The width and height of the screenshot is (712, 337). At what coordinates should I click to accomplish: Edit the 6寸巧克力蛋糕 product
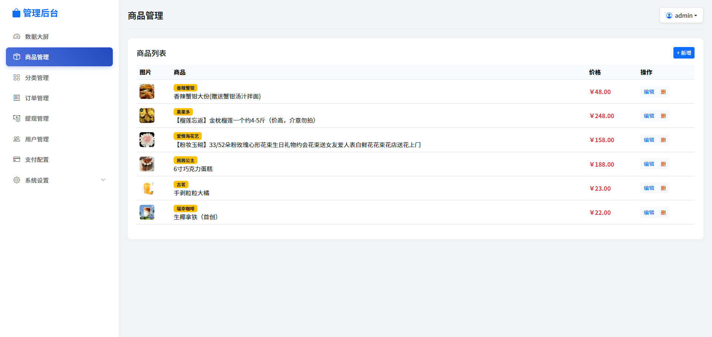(649, 164)
